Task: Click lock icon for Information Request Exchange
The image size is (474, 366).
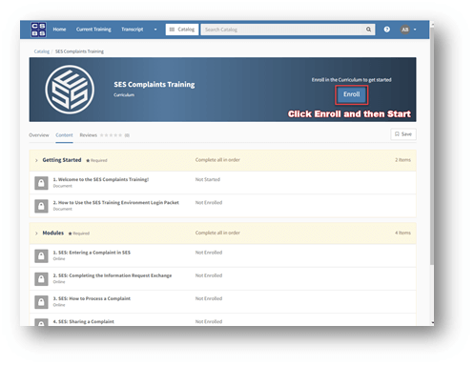Action: click(x=41, y=279)
